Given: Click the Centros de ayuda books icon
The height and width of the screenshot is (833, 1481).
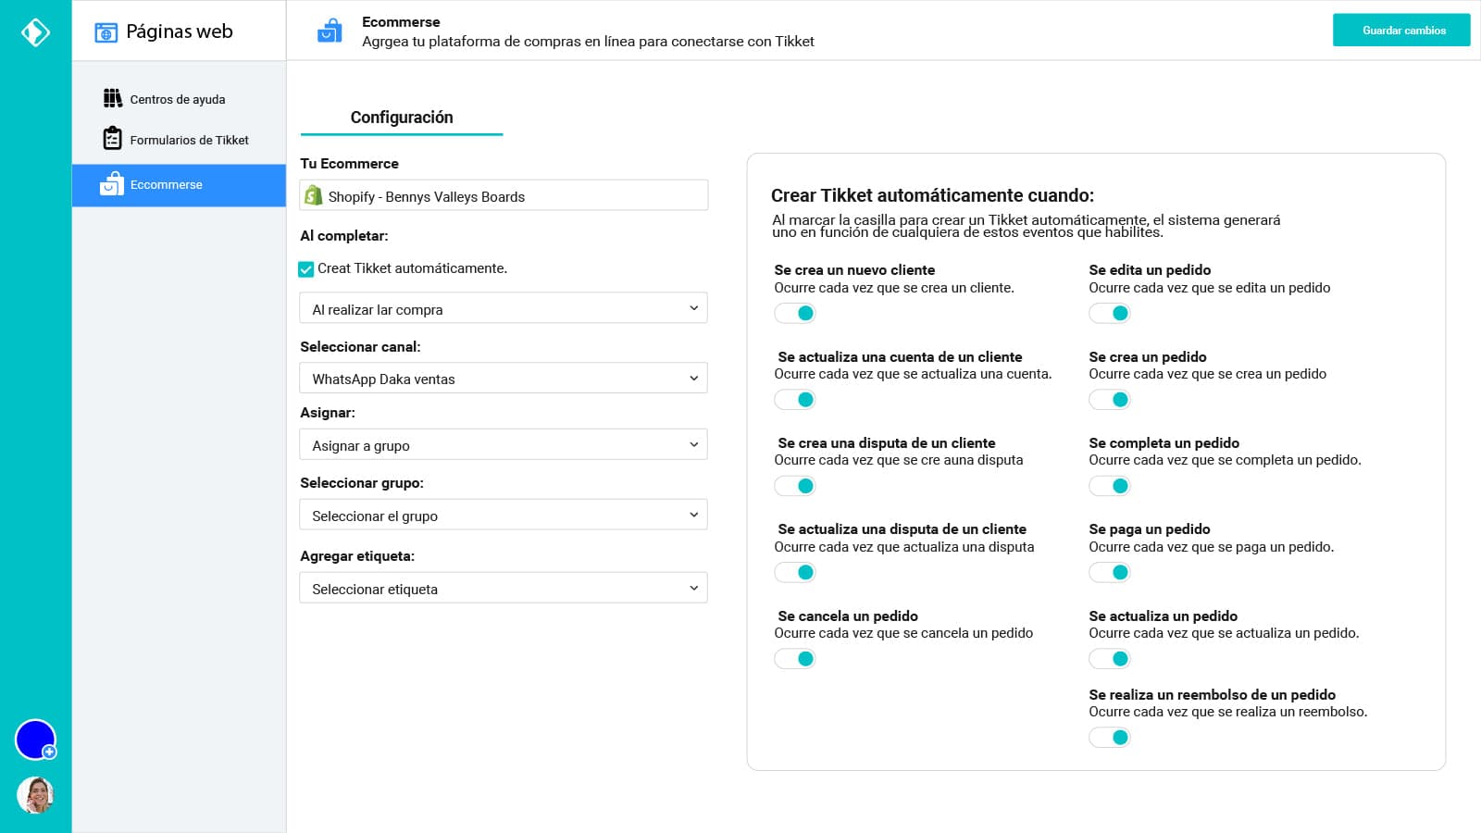Looking at the screenshot, I should [x=112, y=98].
